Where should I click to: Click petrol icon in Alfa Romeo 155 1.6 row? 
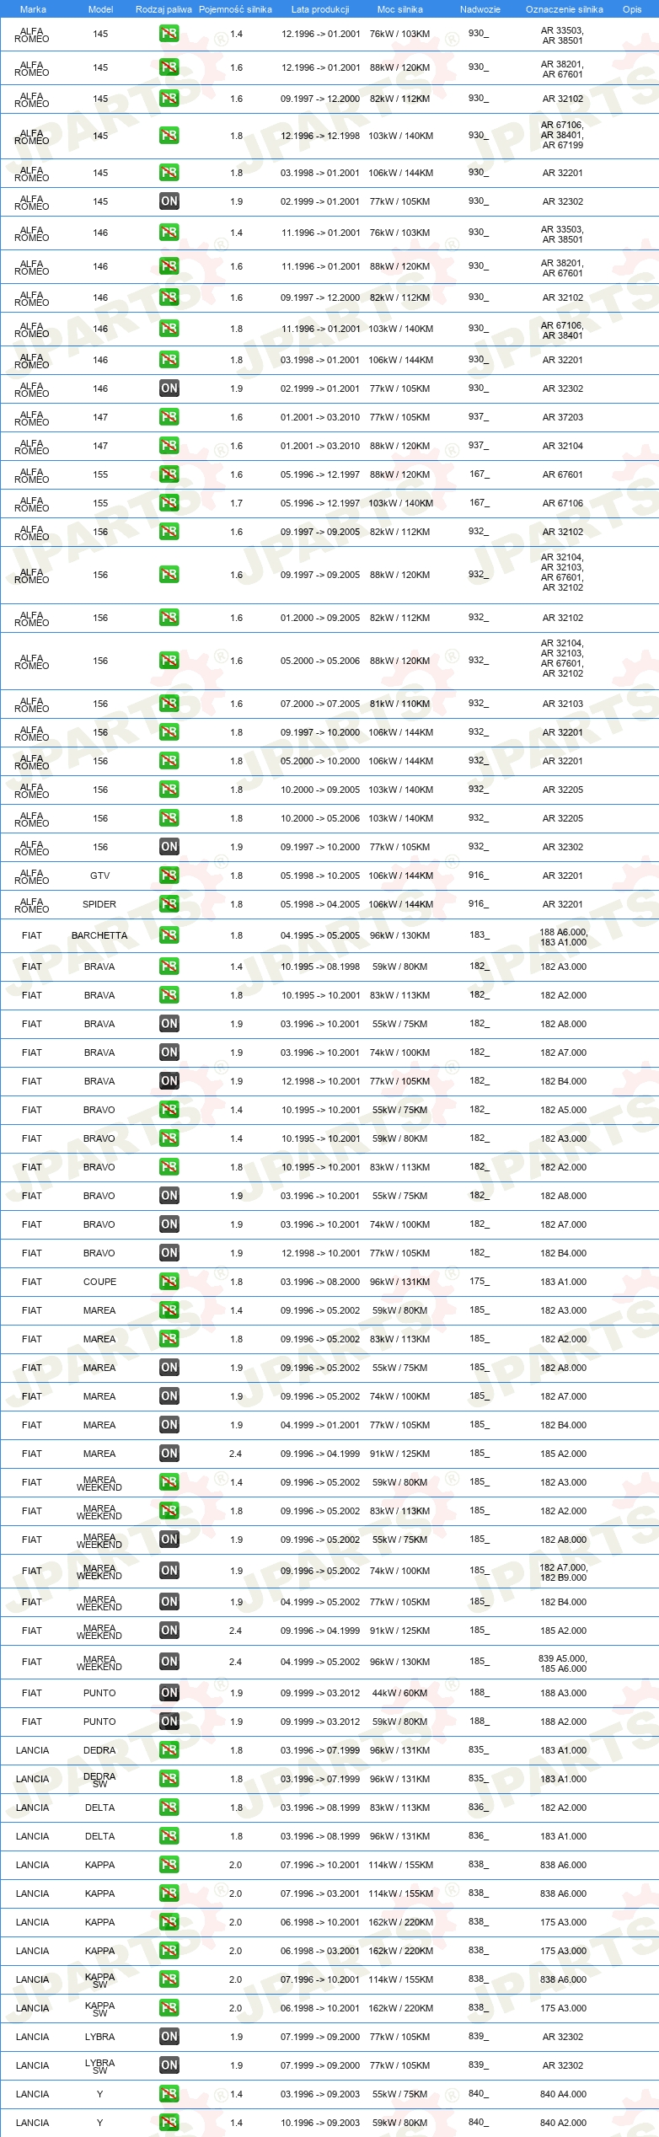click(x=169, y=474)
